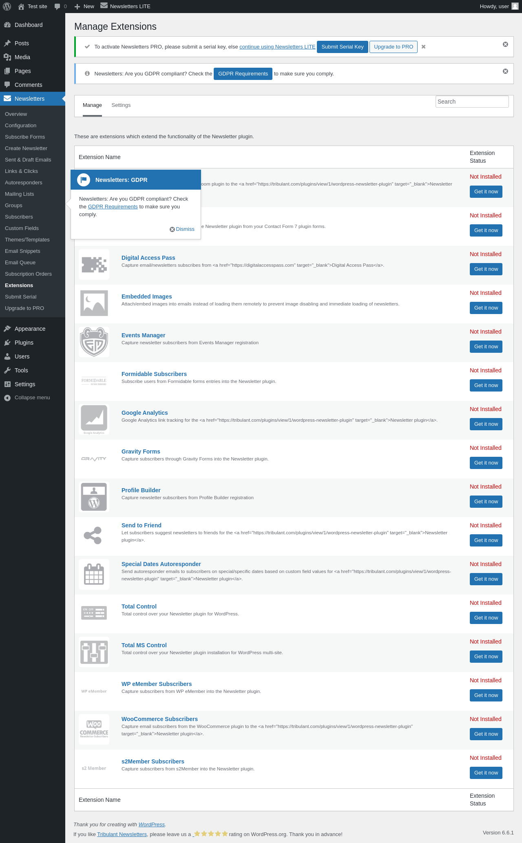Click the Embedded Images extension thumbnail

point(94,303)
